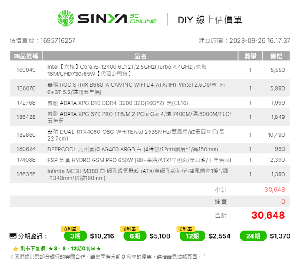Click the 0利率 tag above 6期
The image size is (300, 269).
(x=130, y=229)
